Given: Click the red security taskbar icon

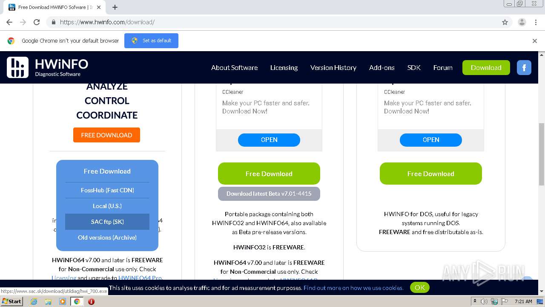Looking at the screenshot, I should pyautogui.click(x=91, y=301).
